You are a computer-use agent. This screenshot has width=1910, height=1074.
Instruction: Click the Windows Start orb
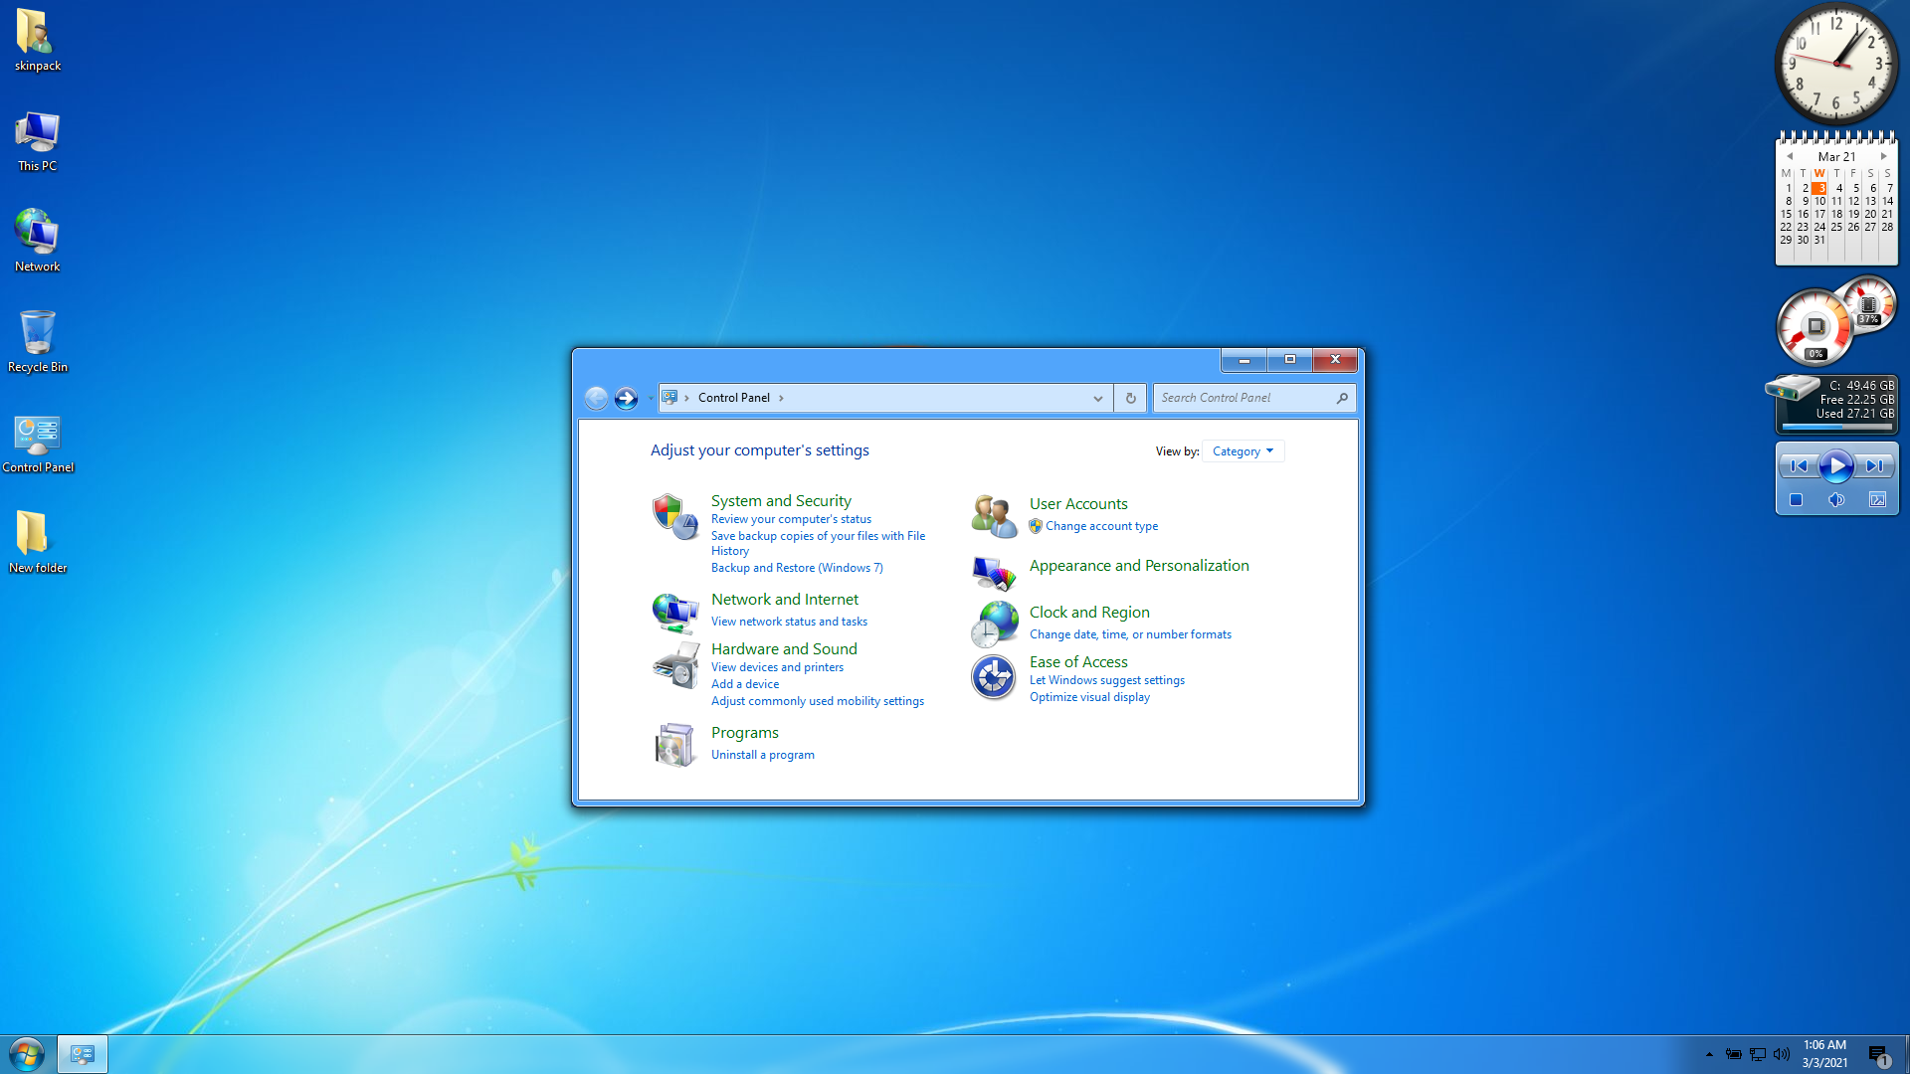click(x=27, y=1054)
